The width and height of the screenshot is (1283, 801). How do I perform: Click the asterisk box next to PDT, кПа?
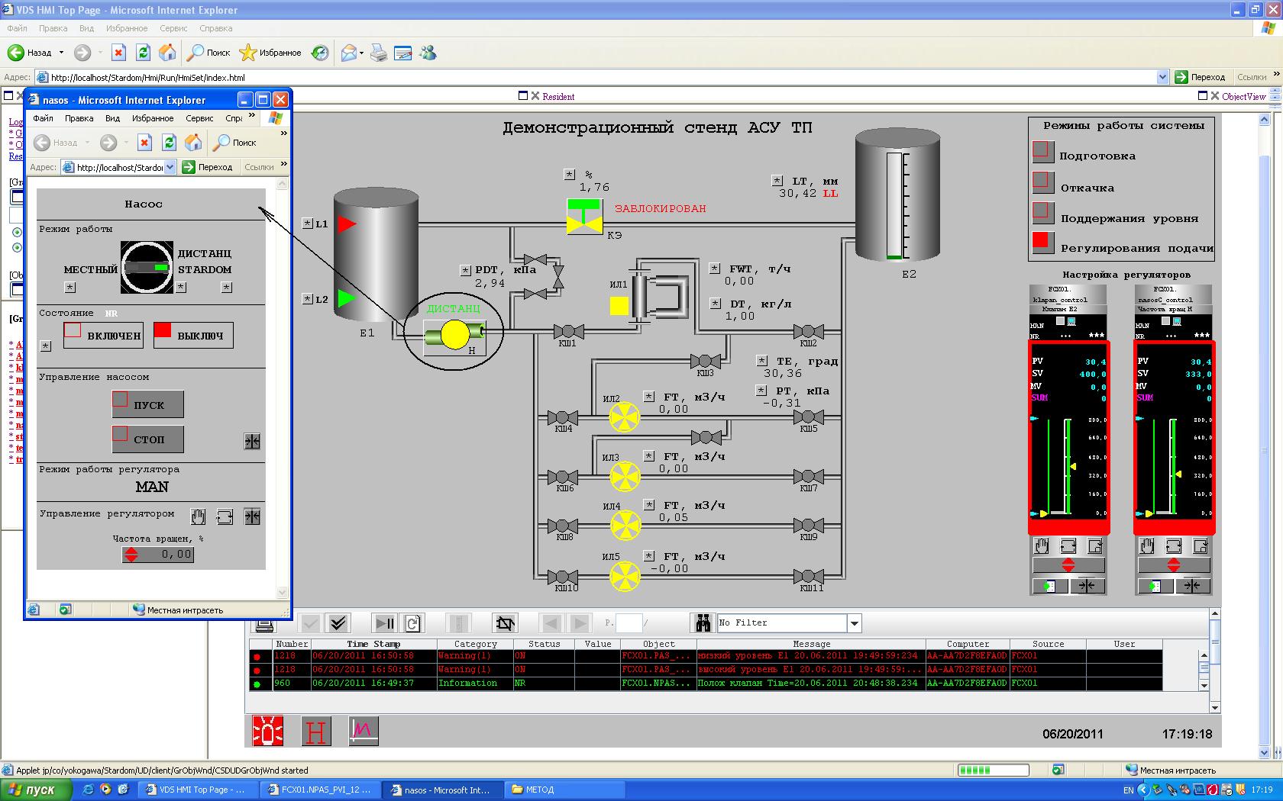pos(466,270)
